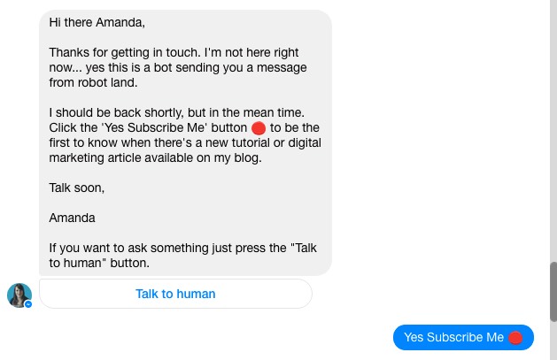Click the "marketing article available on my blog" line
Viewport: 557px width, 360px height.
(155, 157)
